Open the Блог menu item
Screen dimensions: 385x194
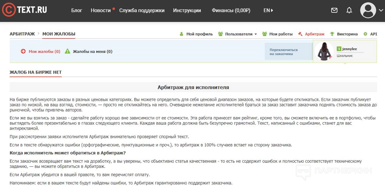click(77, 10)
